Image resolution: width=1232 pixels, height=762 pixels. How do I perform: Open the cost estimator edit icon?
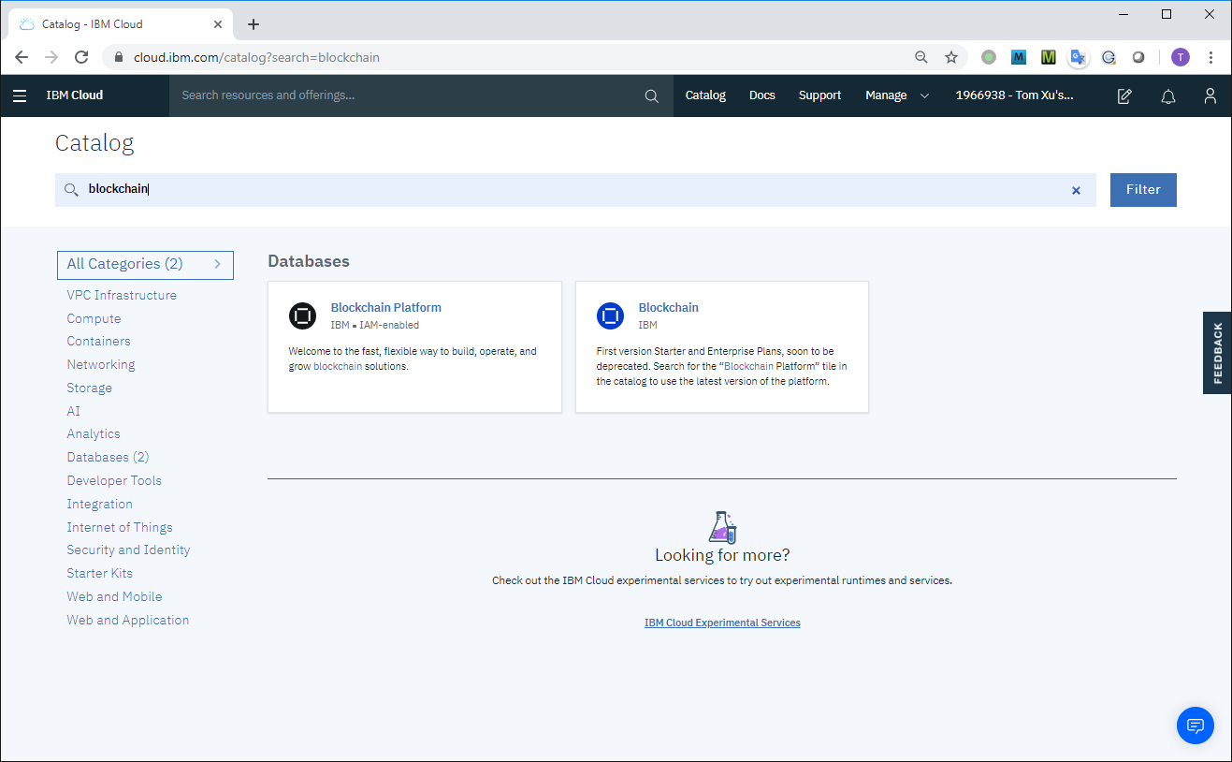click(x=1124, y=95)
